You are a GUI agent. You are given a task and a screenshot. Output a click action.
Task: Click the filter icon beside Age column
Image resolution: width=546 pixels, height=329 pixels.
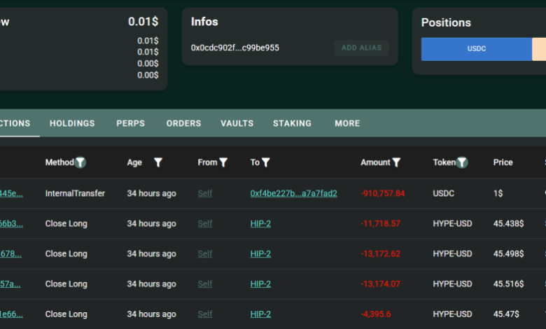[x=158, y=162]
